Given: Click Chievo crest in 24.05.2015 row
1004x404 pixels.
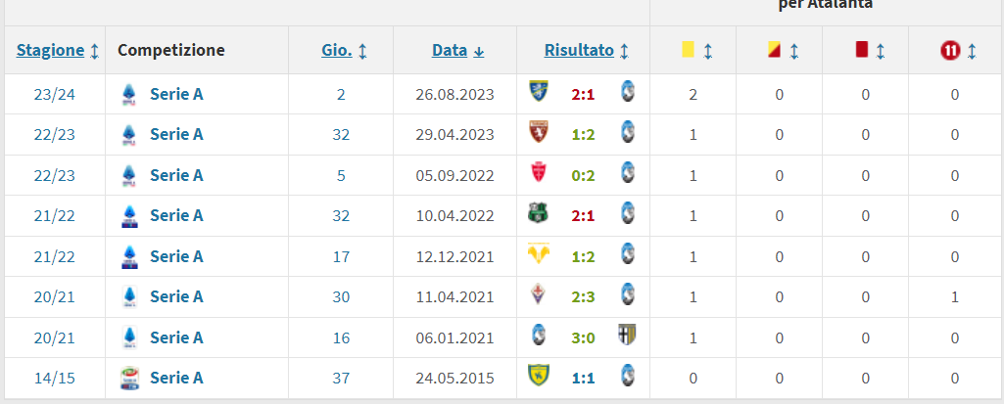Looking at the screenshot, I should (x=538, y=377).
